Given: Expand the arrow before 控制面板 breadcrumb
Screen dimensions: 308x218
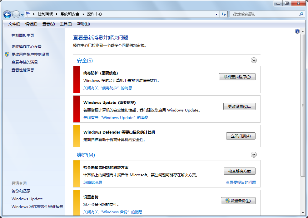Looking at the screenshot, I should pyautogui.click(x=34, y=14).
